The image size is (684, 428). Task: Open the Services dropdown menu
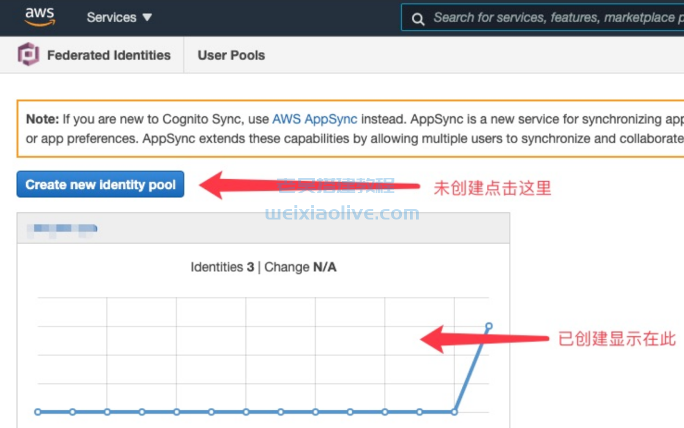pos(119,17)
